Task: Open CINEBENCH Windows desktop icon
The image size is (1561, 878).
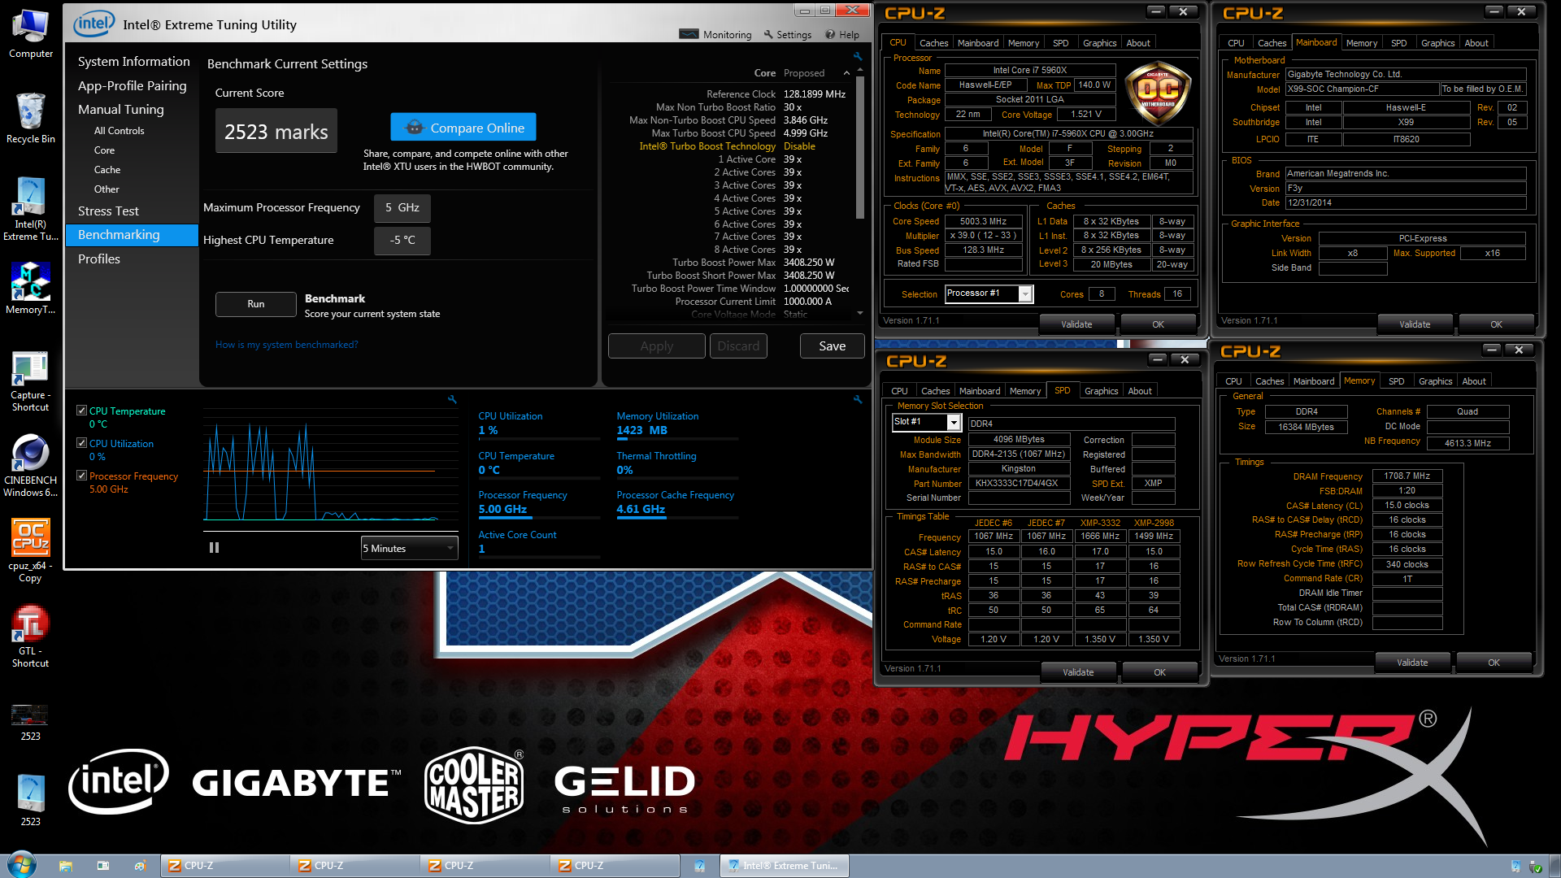Action: [x=30, y=465]
